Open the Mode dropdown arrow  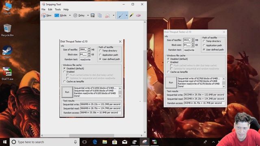[x=70, y=15]
